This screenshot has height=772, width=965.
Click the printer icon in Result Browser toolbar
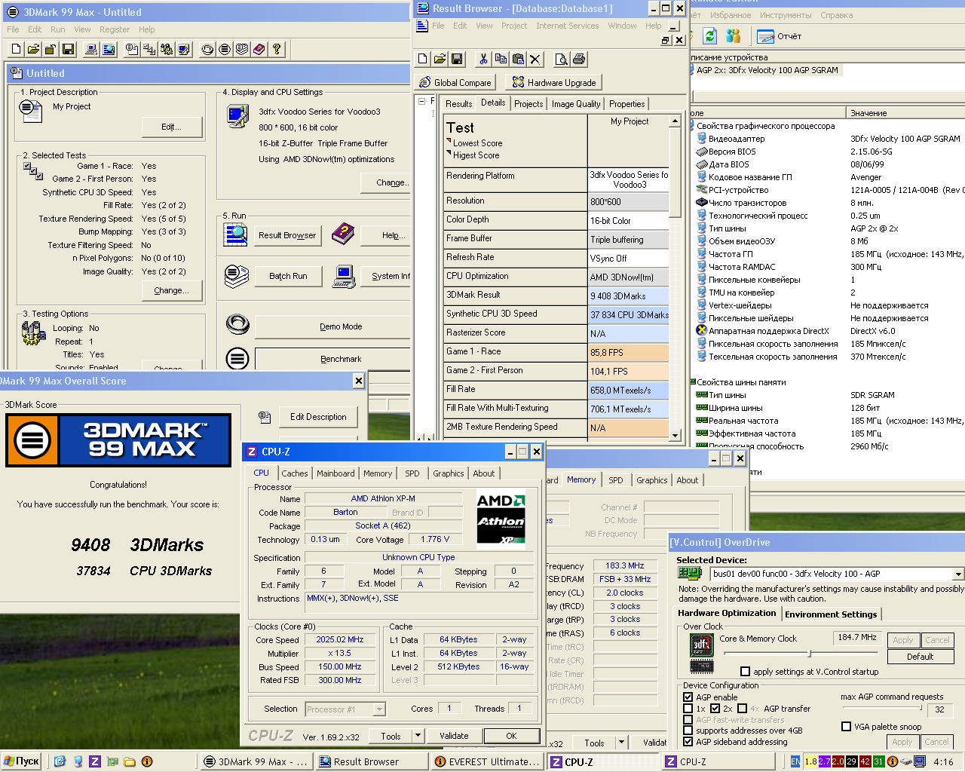tap(579, 59)
